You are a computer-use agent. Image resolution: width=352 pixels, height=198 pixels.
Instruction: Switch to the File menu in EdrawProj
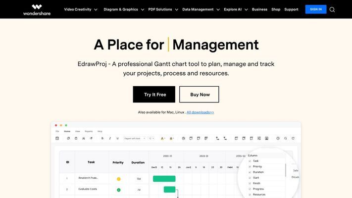pos(57,131)
